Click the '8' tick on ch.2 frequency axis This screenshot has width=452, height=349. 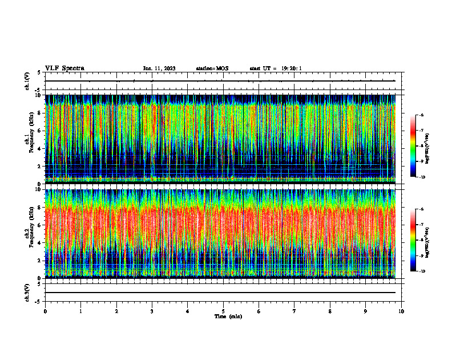point(40,208)
